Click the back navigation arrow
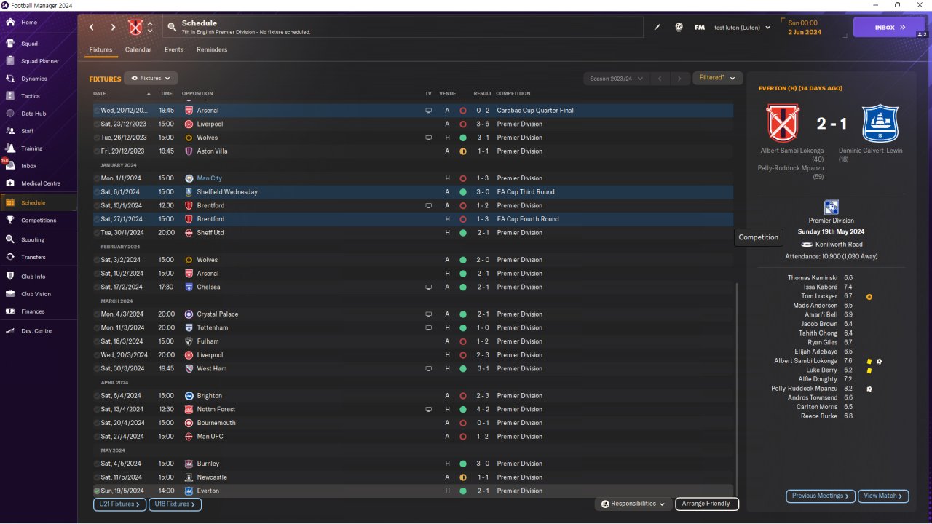 pyautogui.click(x=92, y=28)
